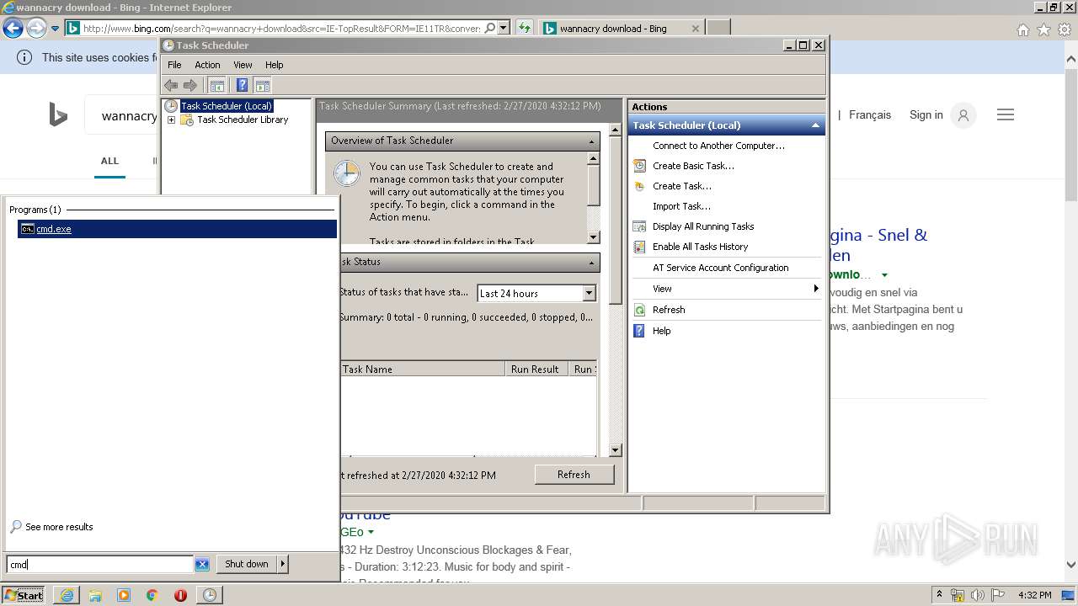
Task: Switch Bing language to Français
Action: [870, 114]
